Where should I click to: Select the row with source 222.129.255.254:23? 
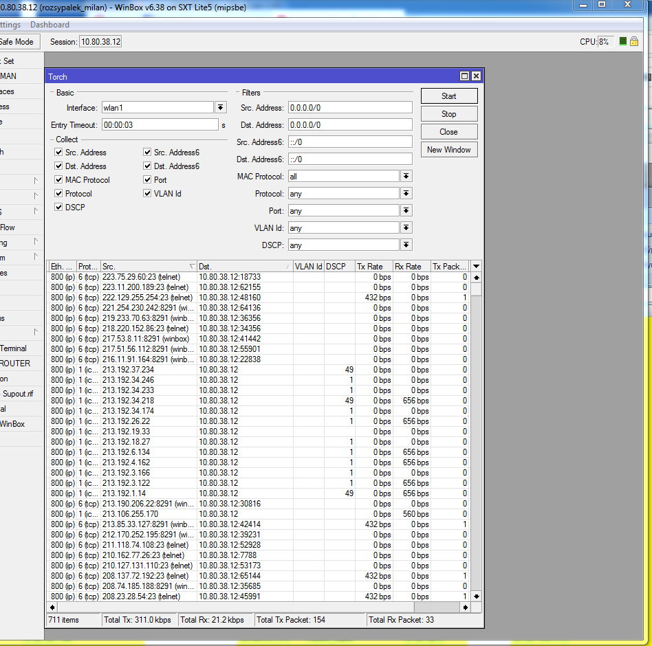(x=258, y=298)
